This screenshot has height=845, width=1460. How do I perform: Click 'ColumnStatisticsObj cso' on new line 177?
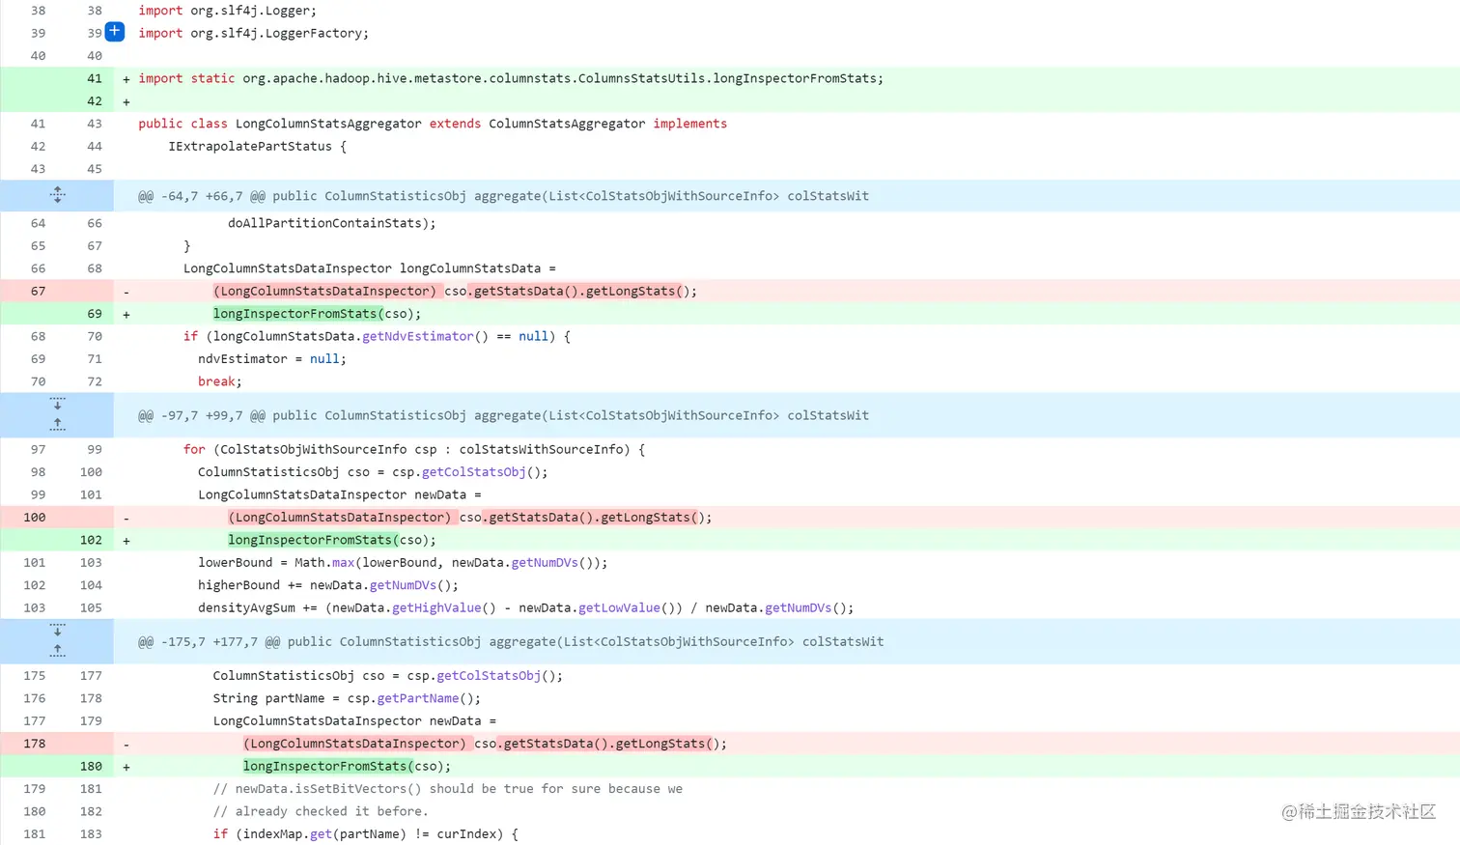pos(388,675)
